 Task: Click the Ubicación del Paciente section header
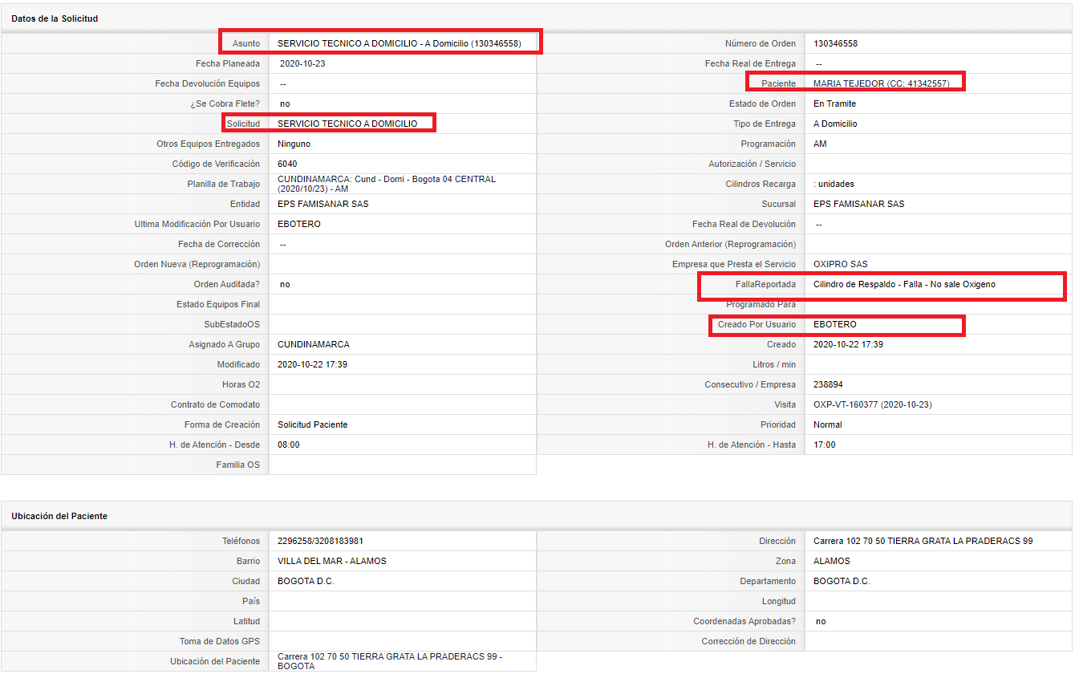point(59,516)
